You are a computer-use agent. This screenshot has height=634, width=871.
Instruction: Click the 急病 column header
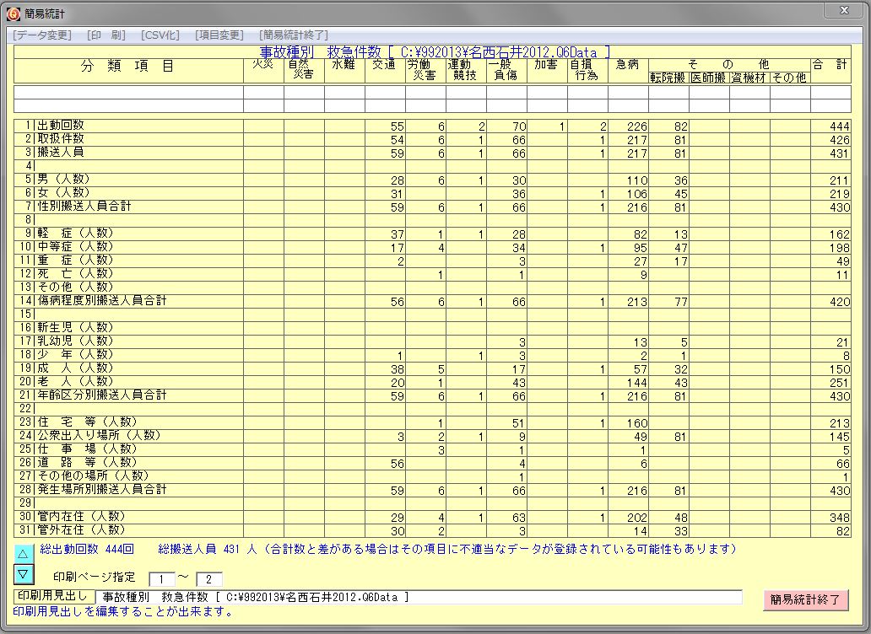point(627,65)
